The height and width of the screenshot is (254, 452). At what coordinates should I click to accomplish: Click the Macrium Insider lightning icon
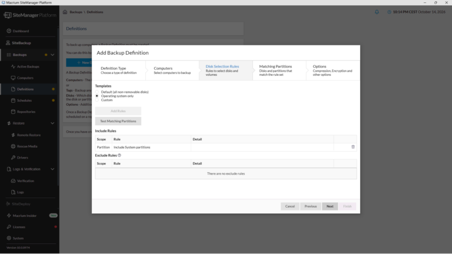click(x=9, y=215)
